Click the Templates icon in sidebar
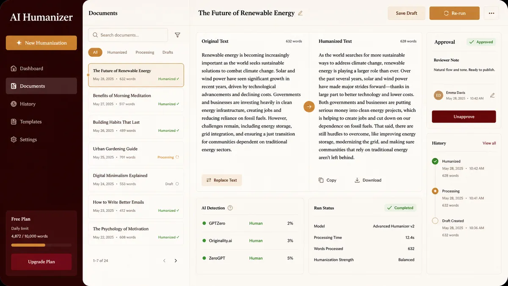The width and height of the screenshot is (508, 286). coord(14,122)
